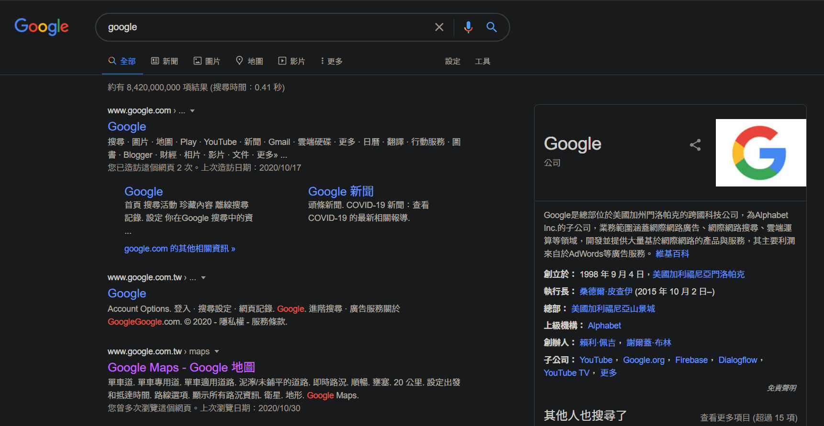The image size is (824, 426).
Task: Open the 維基百科 link
Action: 672,254
